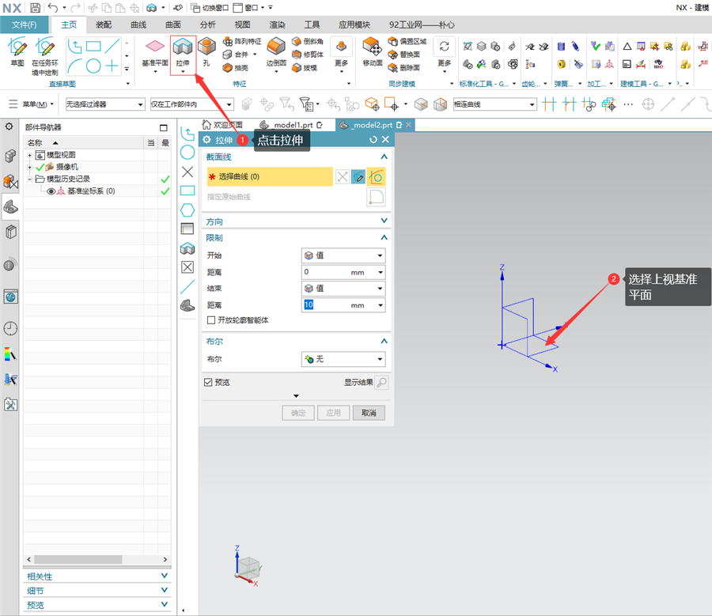712x616 pixels.
Task: Click the Replace Face (替换面) tool
Action: click(x=403, y=55)
